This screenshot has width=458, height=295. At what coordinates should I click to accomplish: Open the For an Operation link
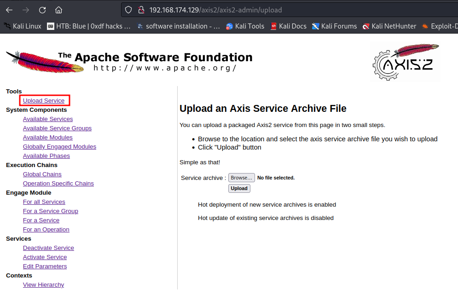(46, 229)
